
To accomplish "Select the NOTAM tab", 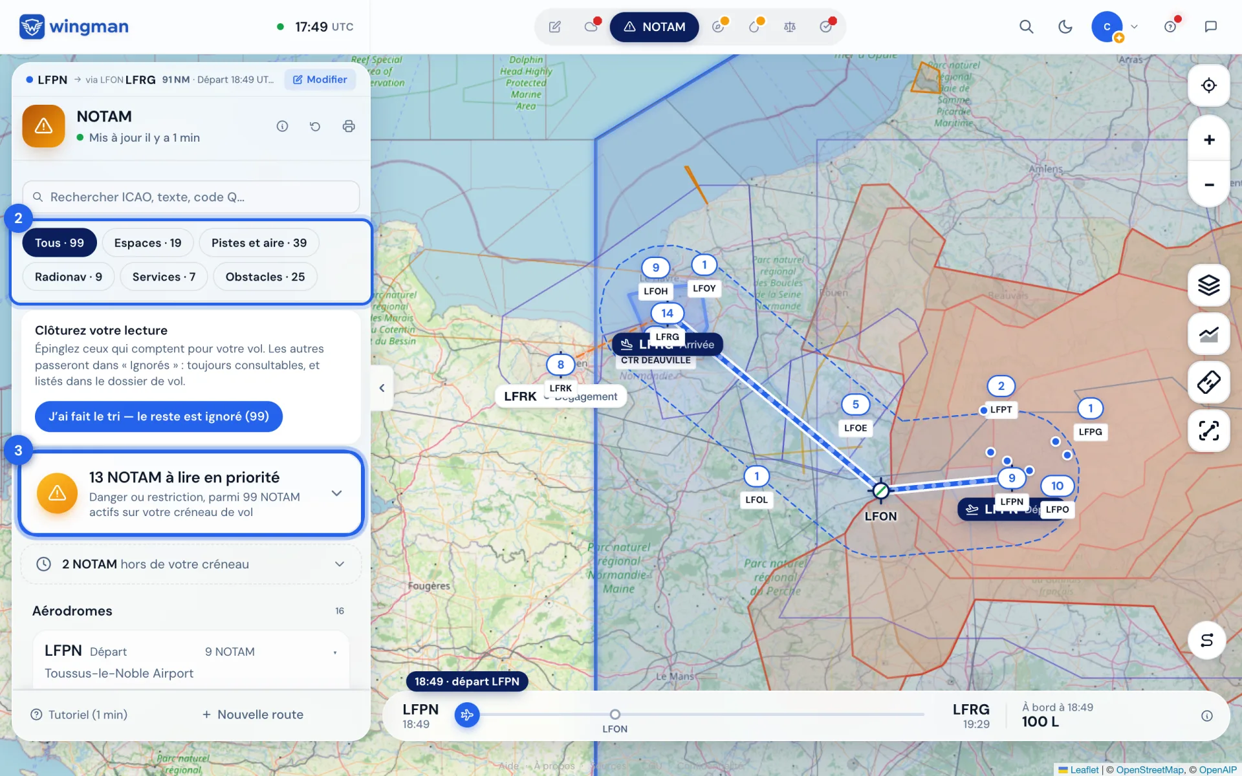I will point(654,27).
